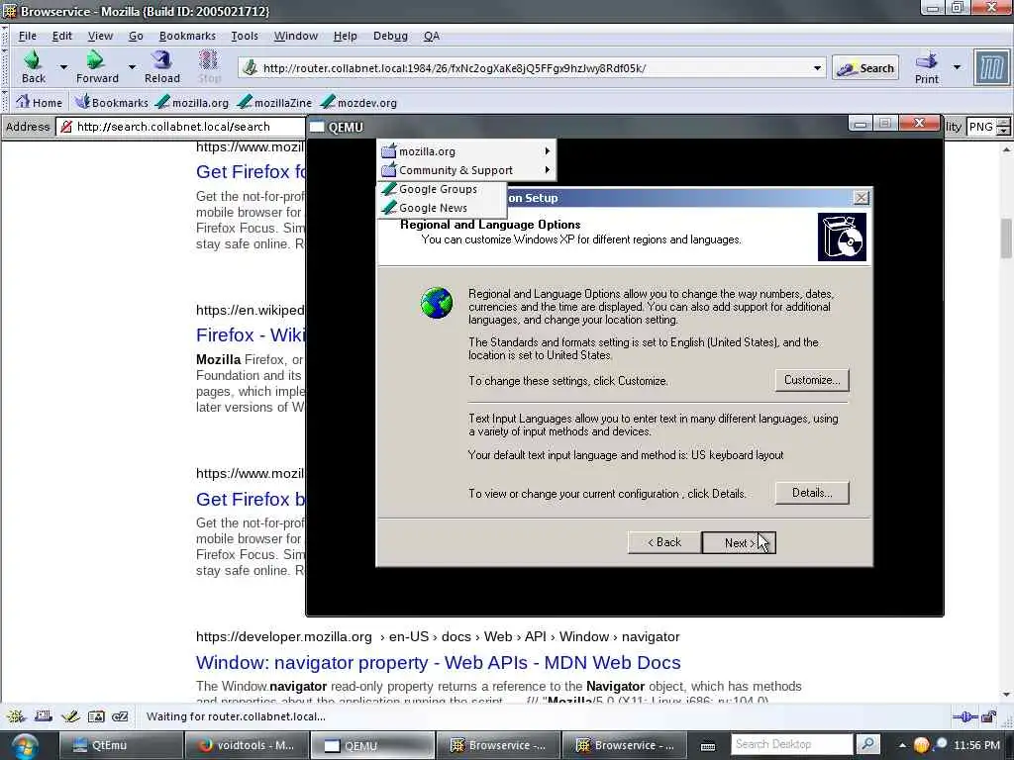
Task: Click the Mozilla URL bar text field
Action: click(534, 68)
